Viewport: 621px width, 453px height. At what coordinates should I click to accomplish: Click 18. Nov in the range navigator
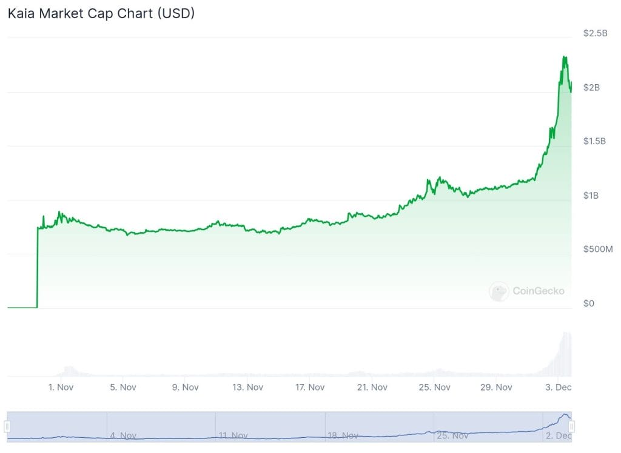tap(343, 435)
